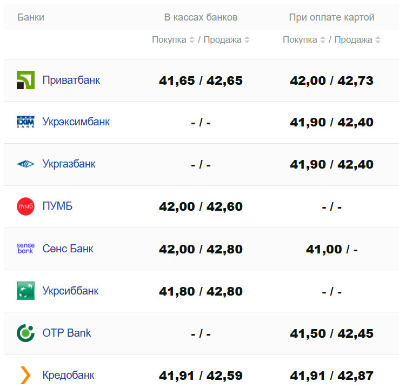
Task: Click the ПУМБ bank name link
Action: 57,206
